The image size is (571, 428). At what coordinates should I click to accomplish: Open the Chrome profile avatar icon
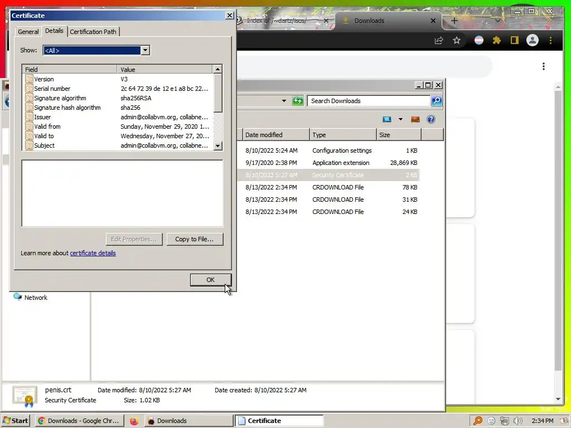click(533, 40)
